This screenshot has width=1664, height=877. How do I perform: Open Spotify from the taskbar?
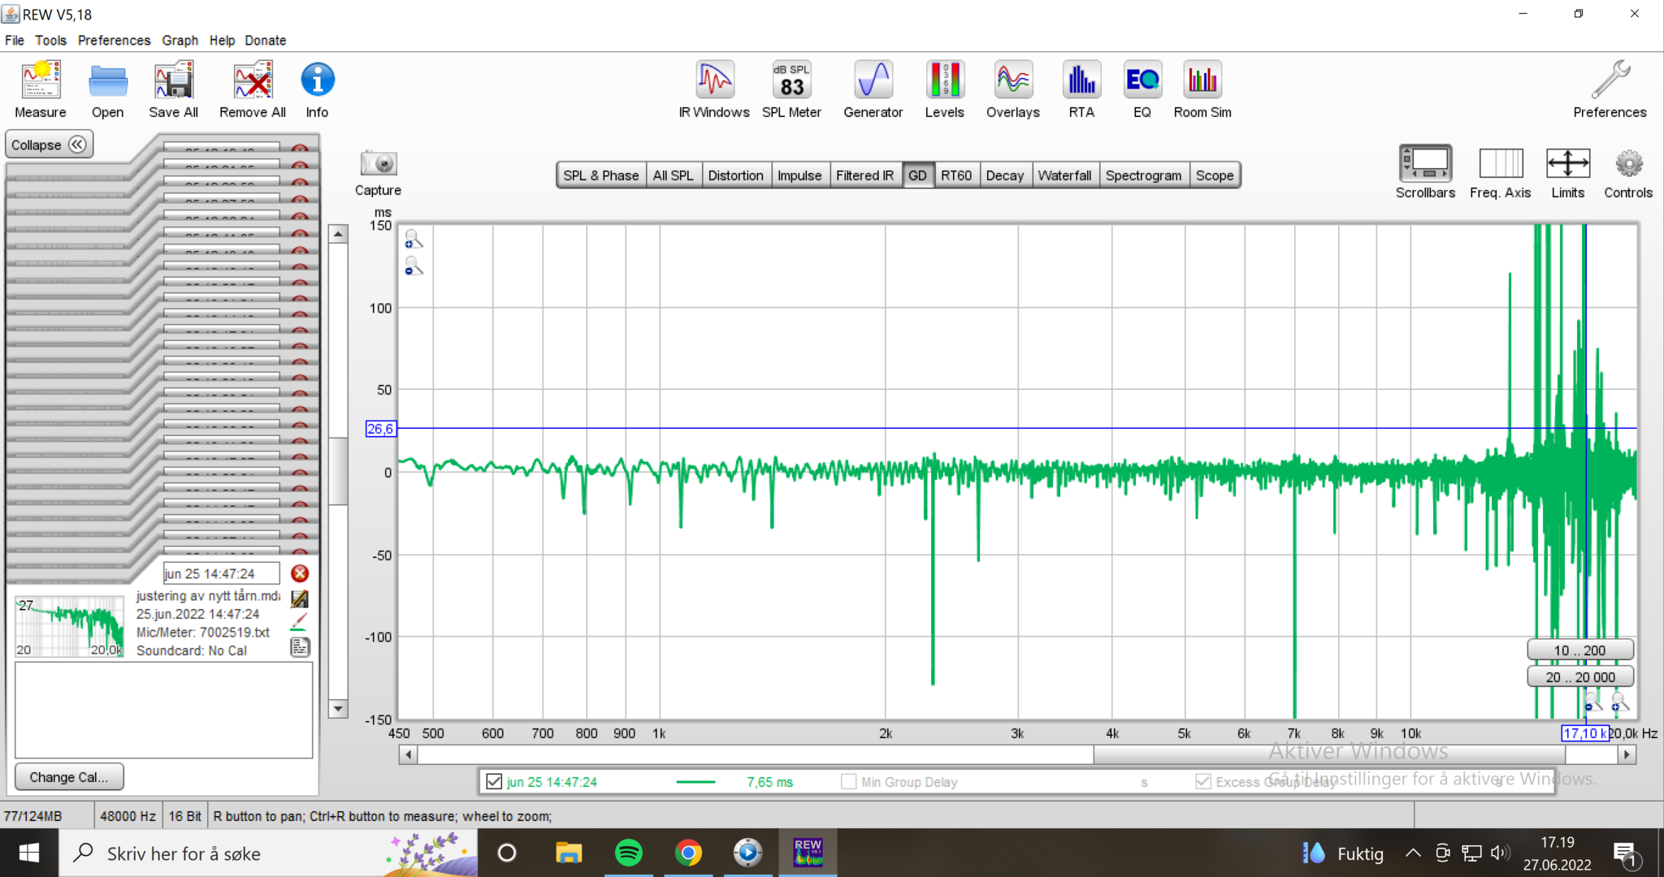[628, 853]
